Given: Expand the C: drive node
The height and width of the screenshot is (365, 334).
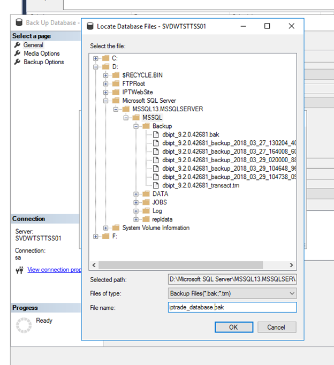Looking at the screenshot, I should click(x=95, y=58).
